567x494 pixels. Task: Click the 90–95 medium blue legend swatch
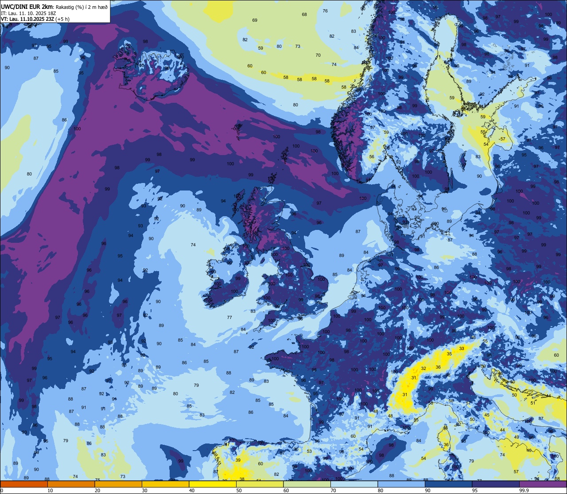click(448, 484)
